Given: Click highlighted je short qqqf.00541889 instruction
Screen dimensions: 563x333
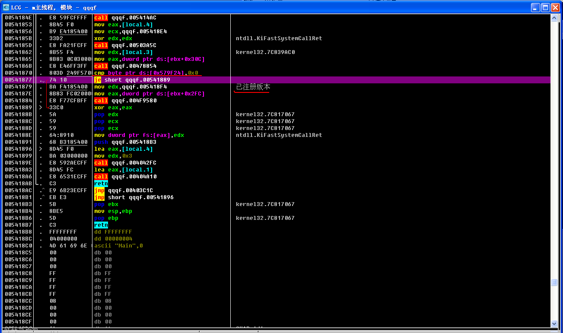Looking at the screenshot, I should (x=132, y=80).
